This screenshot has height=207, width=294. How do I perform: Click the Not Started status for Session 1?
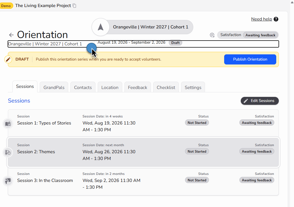(x=197, y=123)
